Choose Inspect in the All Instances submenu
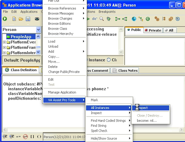This screenshot has height=142, width=185. click(151, 108)
